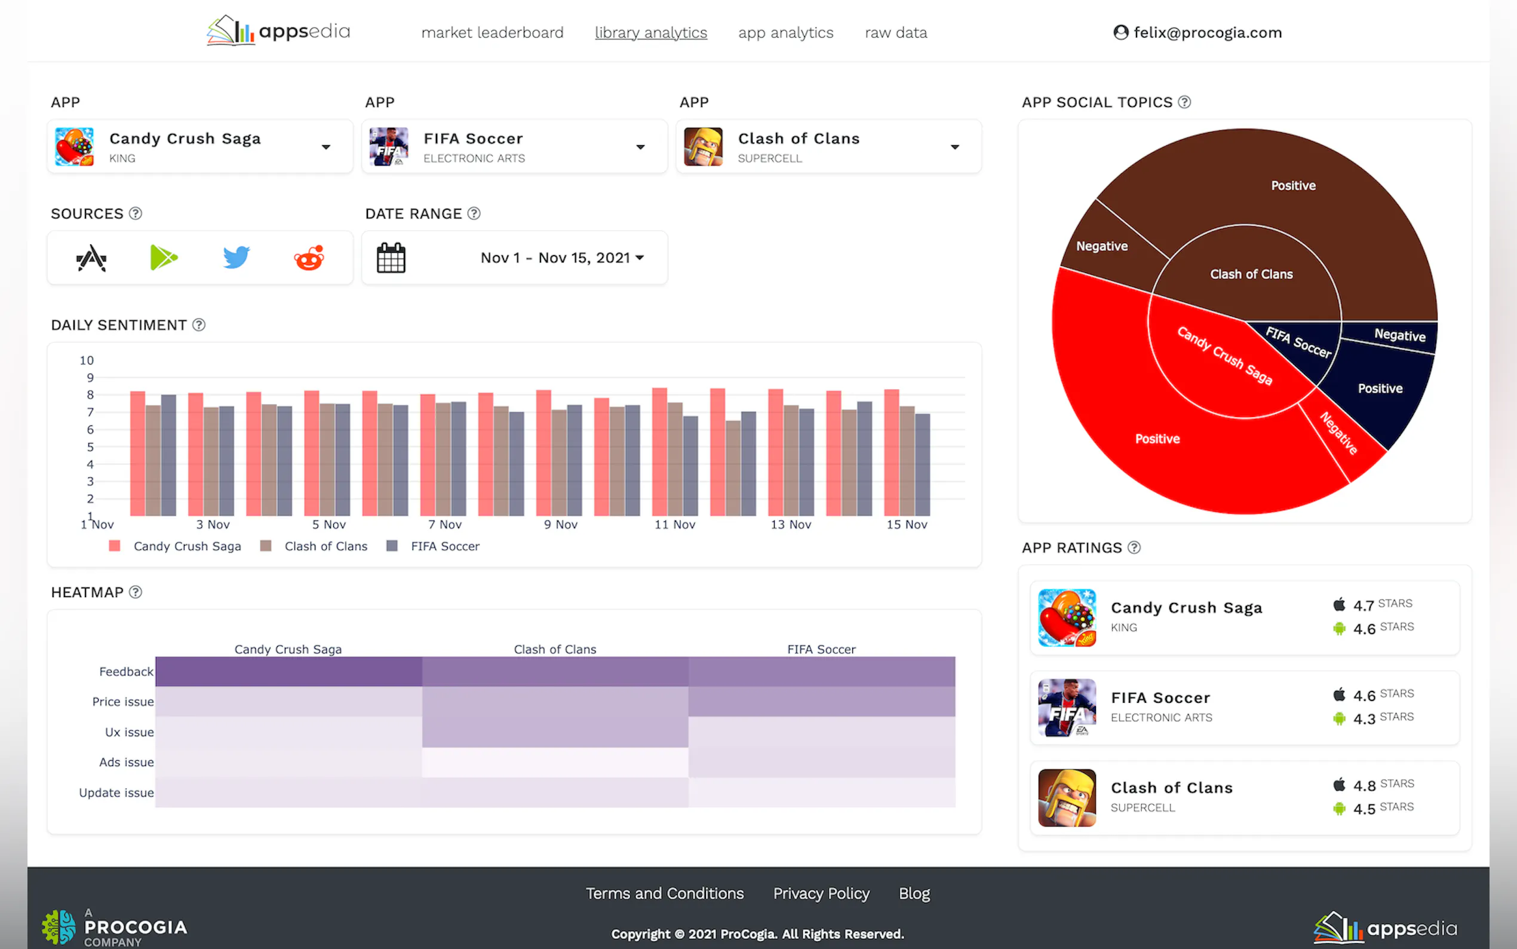Image resolution: width=1517 pixels, height=949 pixels.
Task: Toggle the App Store source icon
Action: tap(91, 258)
